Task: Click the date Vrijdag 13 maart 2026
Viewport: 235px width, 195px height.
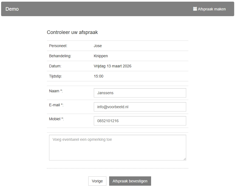Action: pos(112,66)
